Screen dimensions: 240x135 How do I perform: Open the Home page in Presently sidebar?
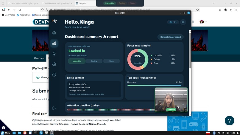click(x=54, y=33)
